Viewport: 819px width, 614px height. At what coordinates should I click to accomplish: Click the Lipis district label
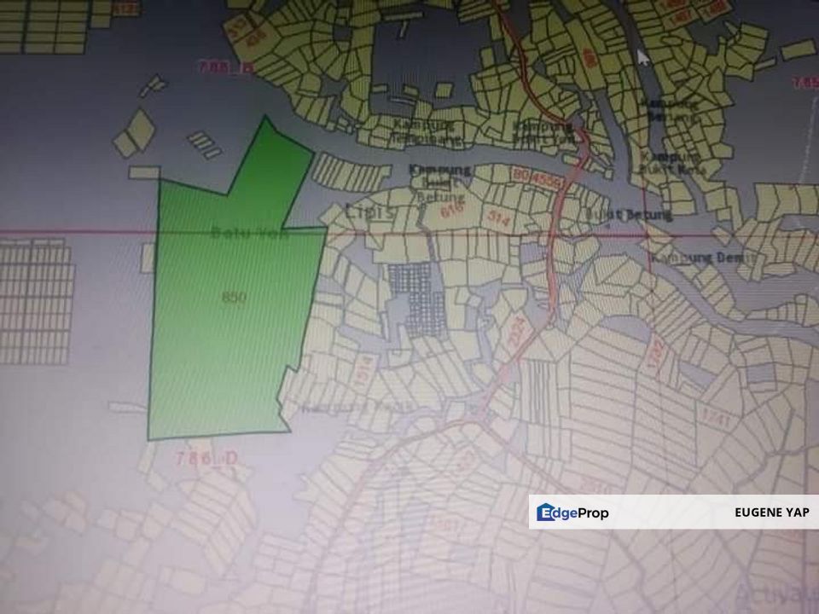click(370, 212)
